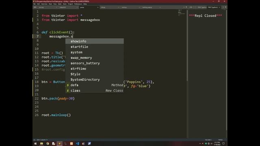260x146 pixels.
Task: Open the Tab Size selector
Action: [x=208, y=140]
